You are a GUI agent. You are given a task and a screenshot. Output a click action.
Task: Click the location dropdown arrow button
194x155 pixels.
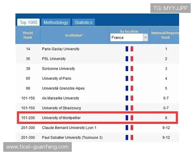click(145, 37)
